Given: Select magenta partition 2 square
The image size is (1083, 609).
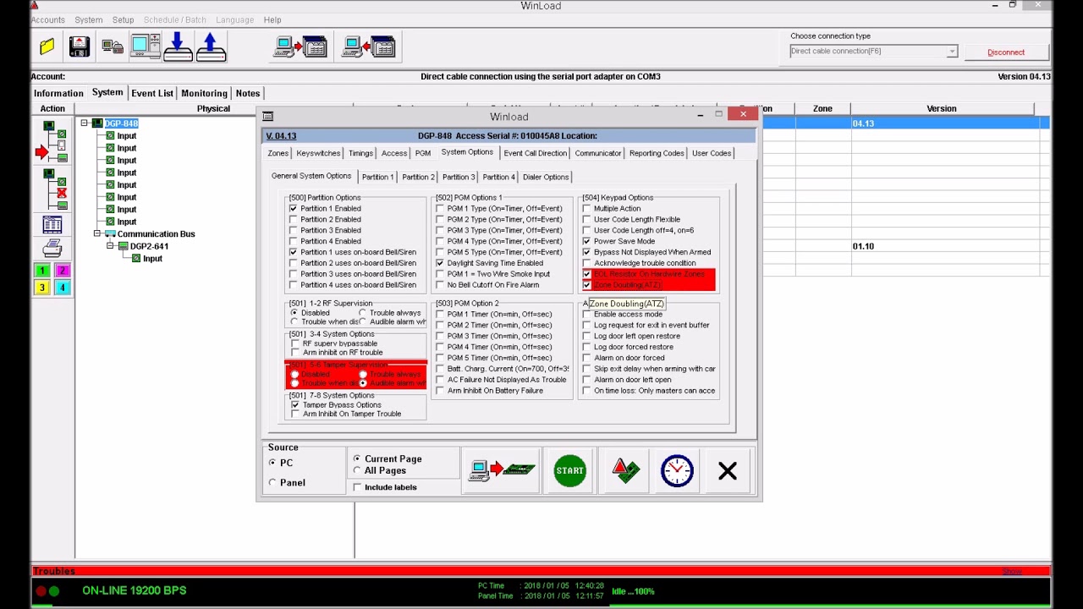Looking at the screenshot, I should 62,271.
